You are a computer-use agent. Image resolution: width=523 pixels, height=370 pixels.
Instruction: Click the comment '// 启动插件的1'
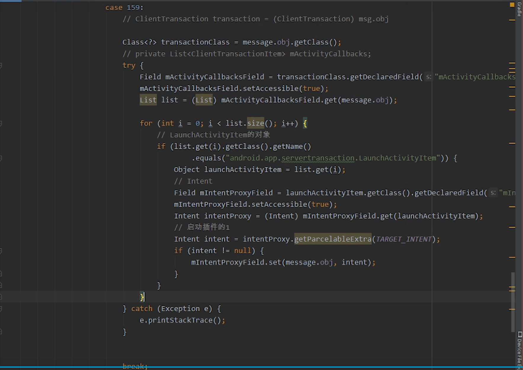click(202, 227)
